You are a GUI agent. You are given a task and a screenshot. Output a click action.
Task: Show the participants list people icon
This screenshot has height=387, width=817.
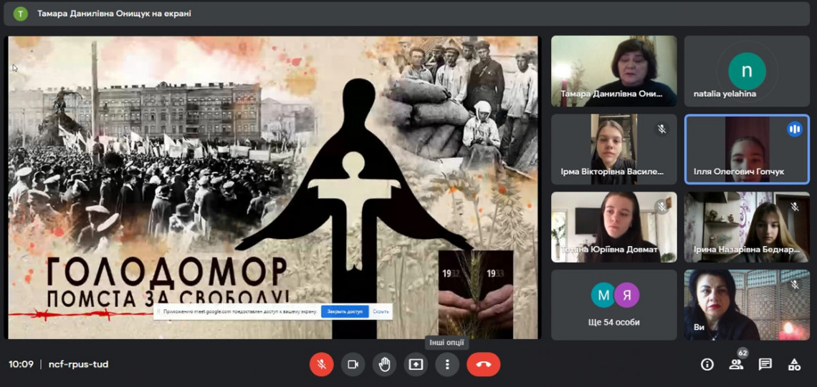point(736,365)
